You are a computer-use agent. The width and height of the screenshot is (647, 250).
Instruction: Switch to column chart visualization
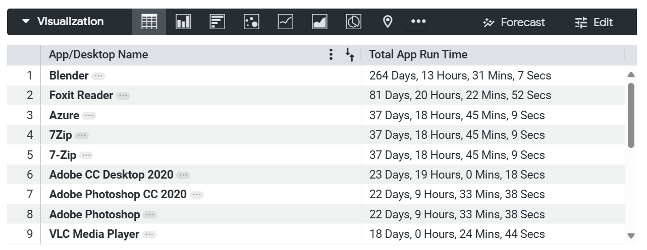point(183,22)
